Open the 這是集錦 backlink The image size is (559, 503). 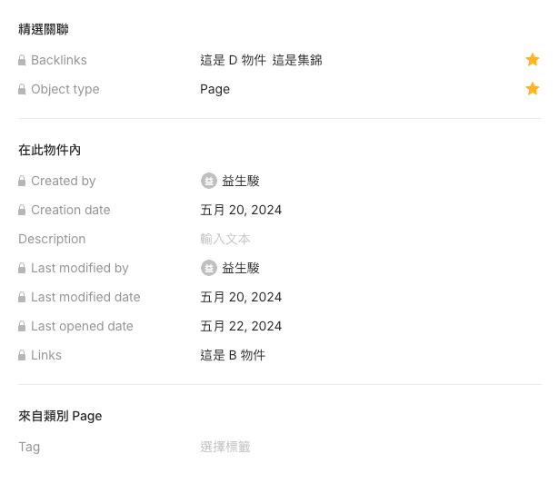point(297,60)
